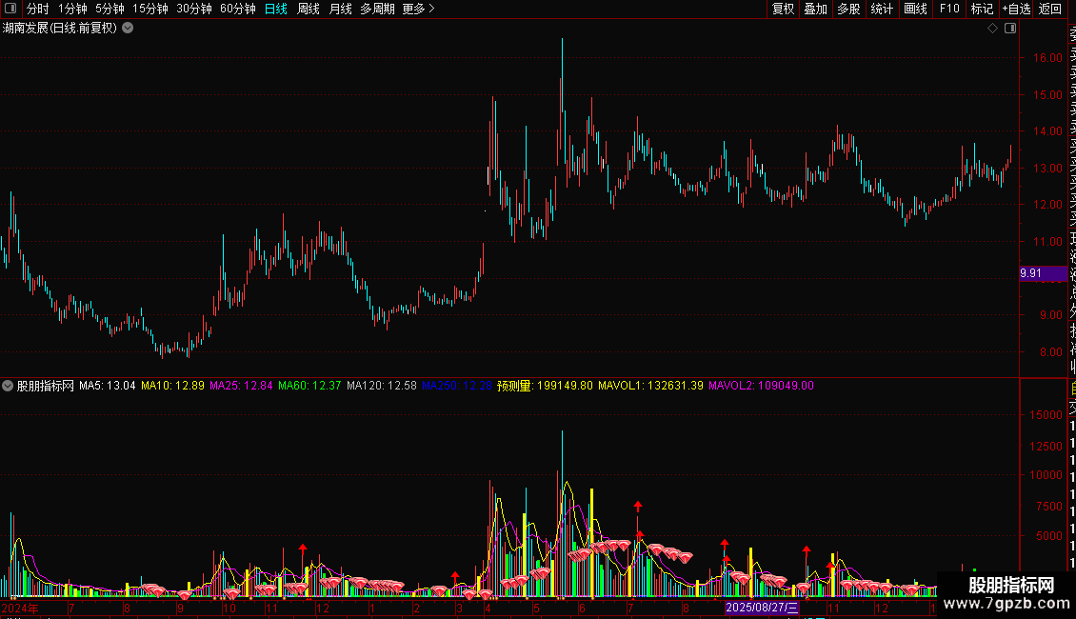Add stock via +自选 button
Screen dimensions: 1076x619
(x=1016, y=9)
